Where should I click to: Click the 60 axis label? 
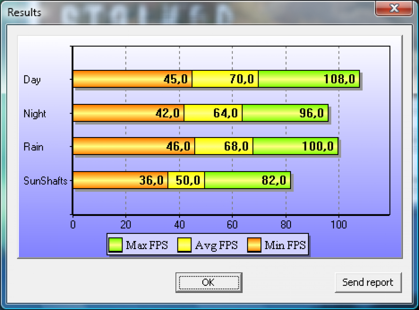pos(232,224)
